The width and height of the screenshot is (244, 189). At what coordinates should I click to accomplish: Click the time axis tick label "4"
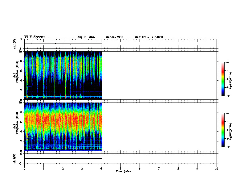click(101, 169)
